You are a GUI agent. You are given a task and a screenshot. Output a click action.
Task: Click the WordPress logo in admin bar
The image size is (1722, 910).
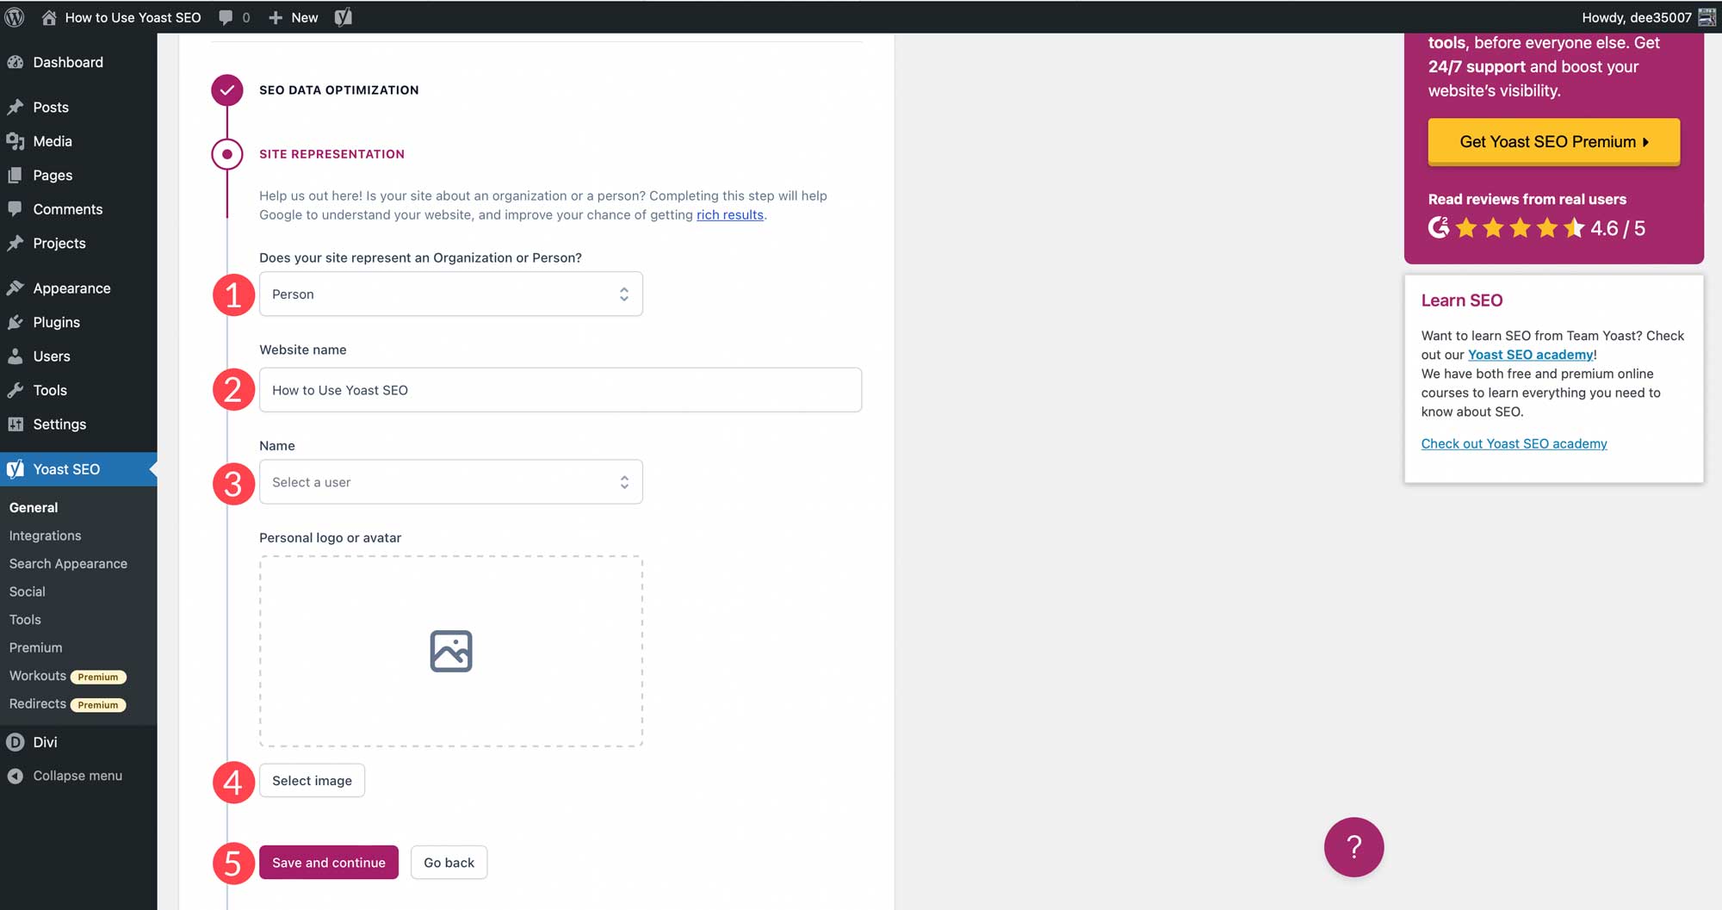(15, 17)
